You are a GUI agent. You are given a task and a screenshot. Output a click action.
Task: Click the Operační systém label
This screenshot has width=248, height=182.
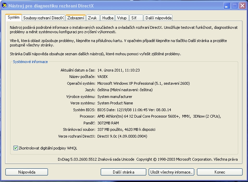pos(81,83)
